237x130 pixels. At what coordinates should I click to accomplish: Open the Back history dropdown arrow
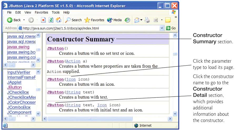[x=24, y=20]
